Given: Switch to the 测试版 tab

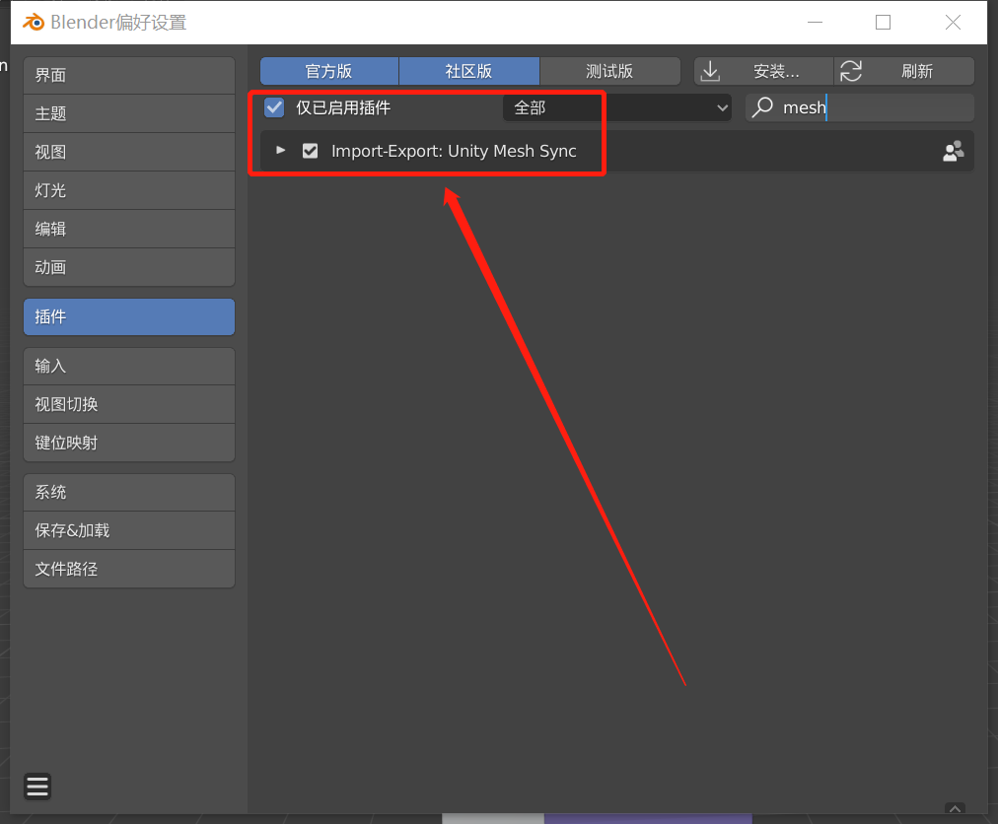Looking at the screenshot, I should 609,70.
